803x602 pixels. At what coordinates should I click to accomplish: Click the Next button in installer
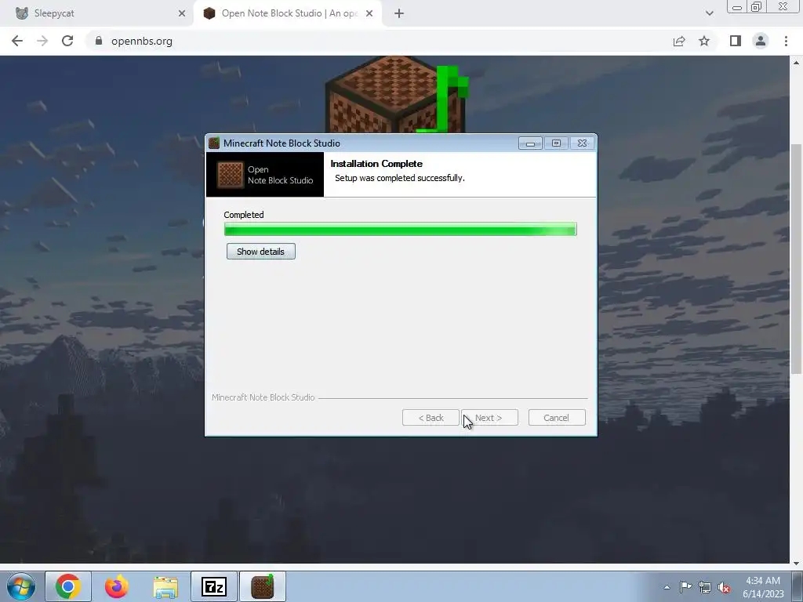point(489,418)
